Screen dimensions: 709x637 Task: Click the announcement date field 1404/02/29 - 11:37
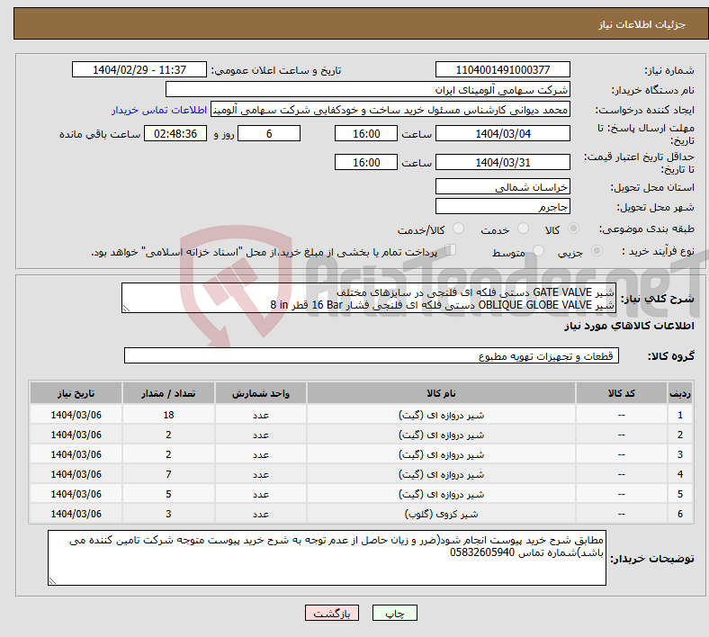139,69
